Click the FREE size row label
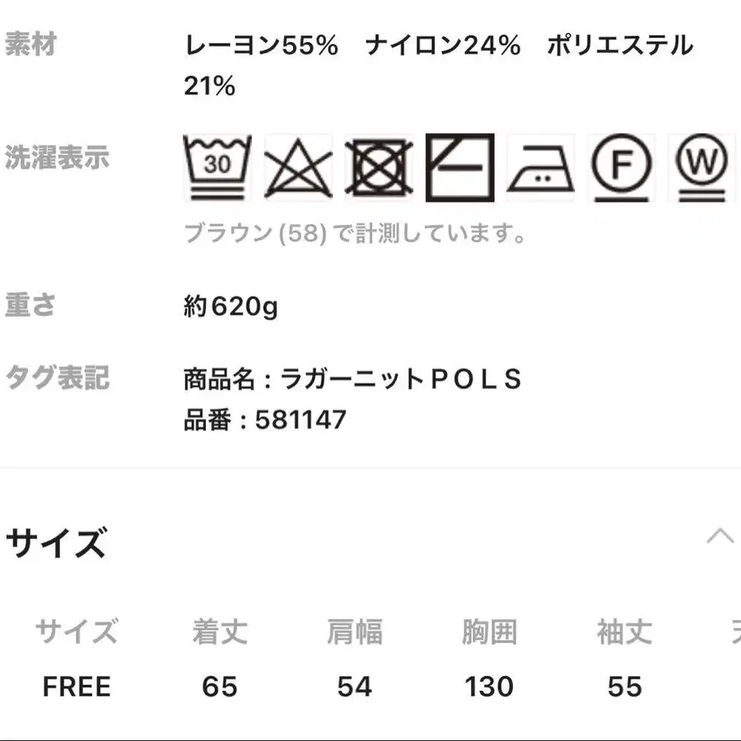This screenshot has width=741, height=741. [x=77, y=687]
